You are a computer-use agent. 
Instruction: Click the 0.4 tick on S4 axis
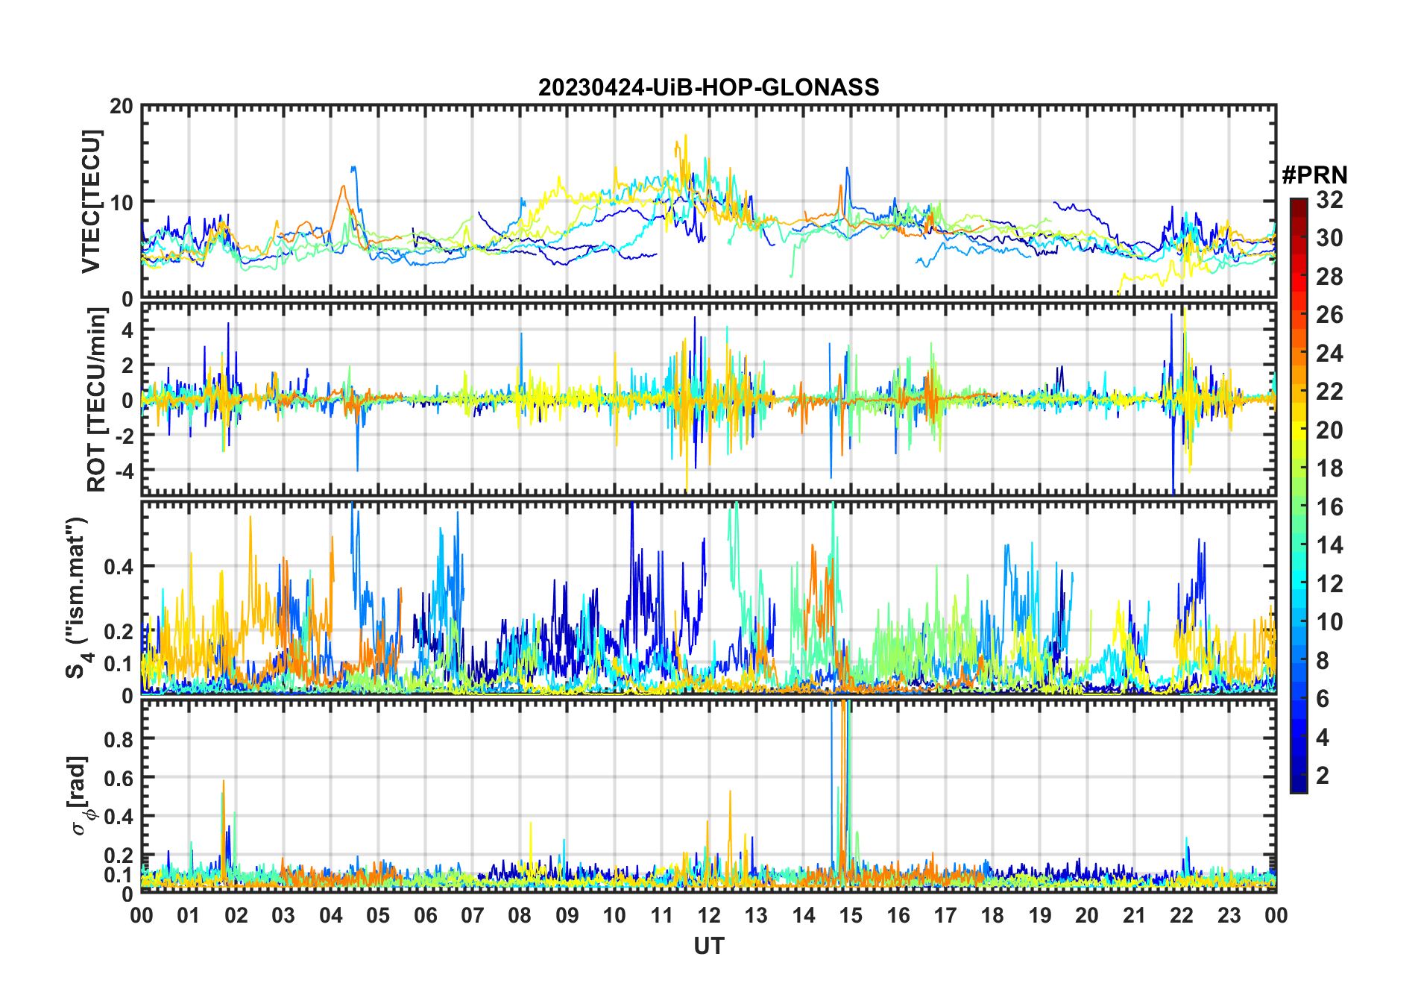click(x=118, y=567)
